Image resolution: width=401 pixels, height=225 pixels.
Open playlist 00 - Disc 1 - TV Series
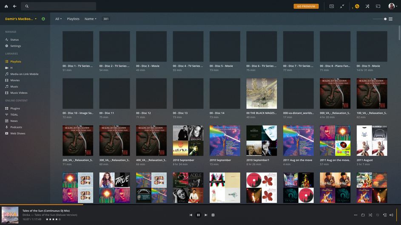(78, 46)
